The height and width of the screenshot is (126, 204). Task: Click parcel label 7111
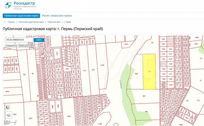pyautogui.click(x=60, y=114)
